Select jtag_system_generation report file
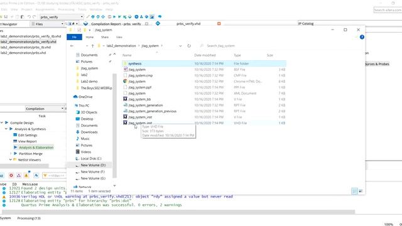402x226 pixels. click(x=146, y=105)
